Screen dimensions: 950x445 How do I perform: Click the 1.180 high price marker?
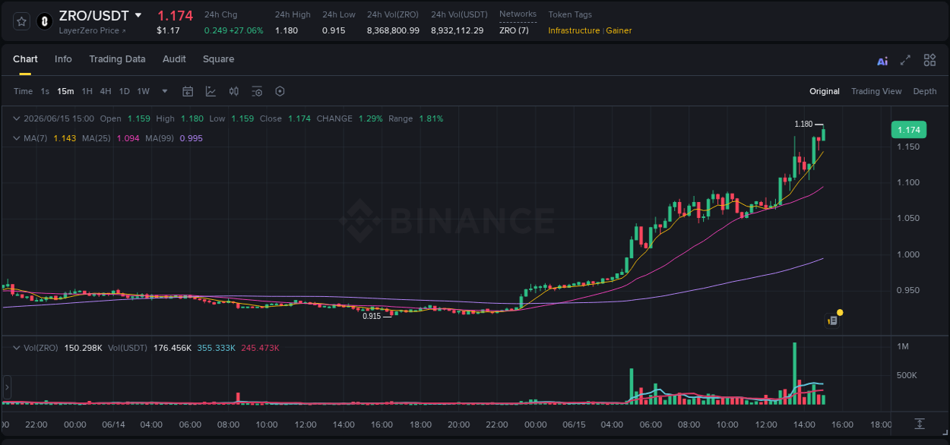[803, 124]
